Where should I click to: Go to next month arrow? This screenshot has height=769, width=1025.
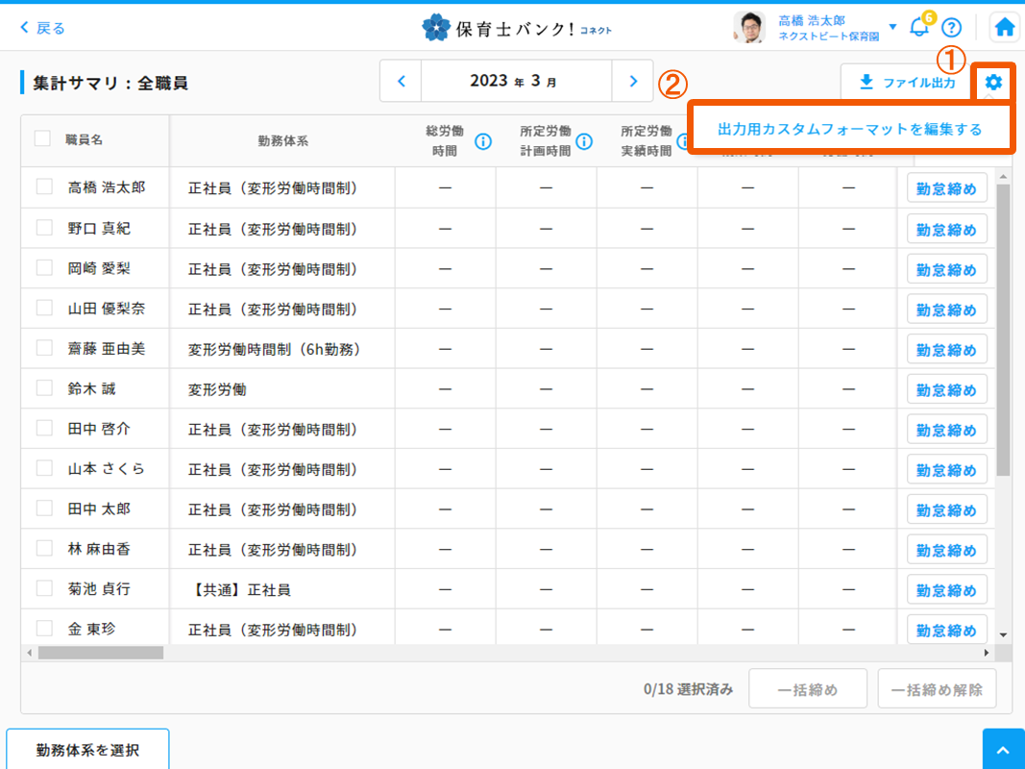click(632, 82)
